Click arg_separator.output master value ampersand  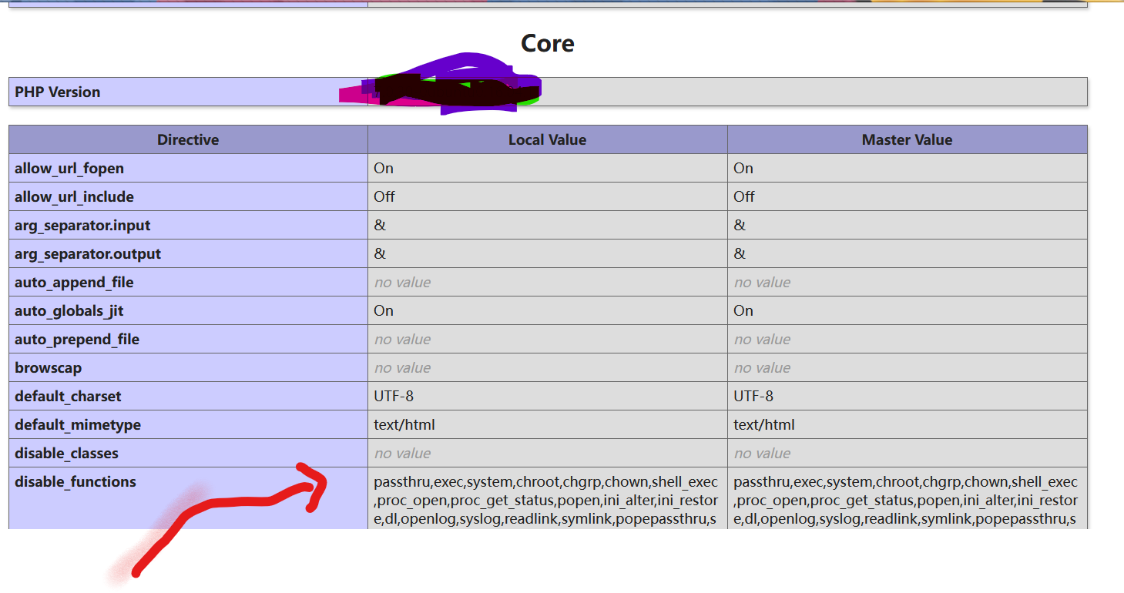740,253
